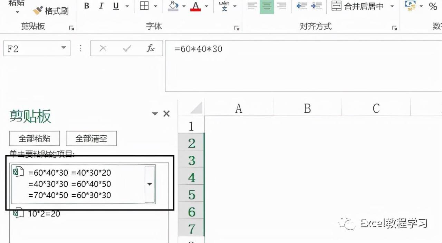Increase the indent level

[x=316, y=6]
